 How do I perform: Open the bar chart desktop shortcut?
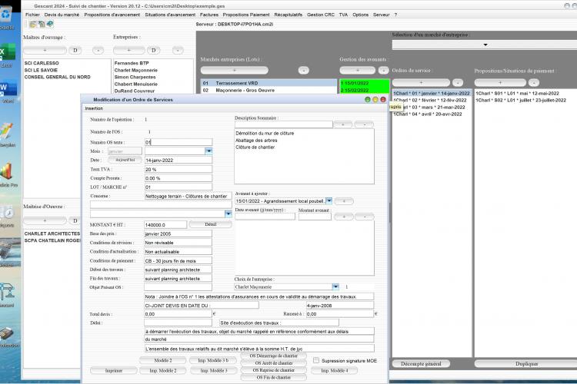click(8, 173)
